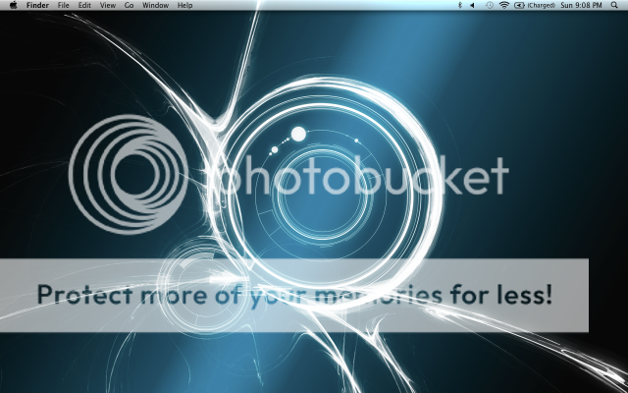
Task: Open the Go menu
Action: (129, 5)
